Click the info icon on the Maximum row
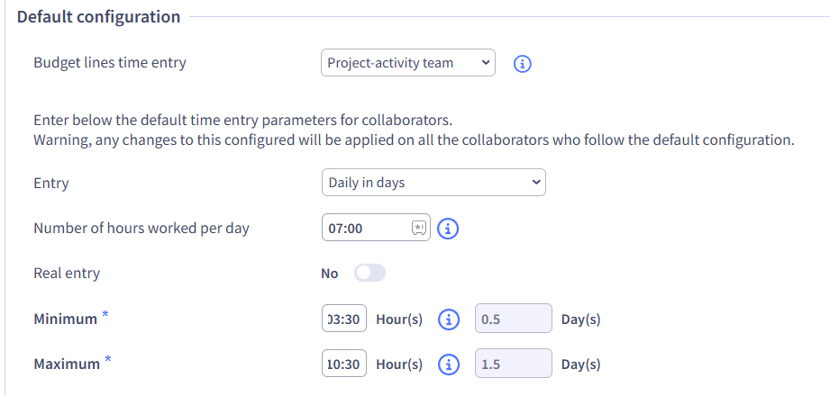The width and height of the screenshot is (830, 396). click(x=448, y=364)
